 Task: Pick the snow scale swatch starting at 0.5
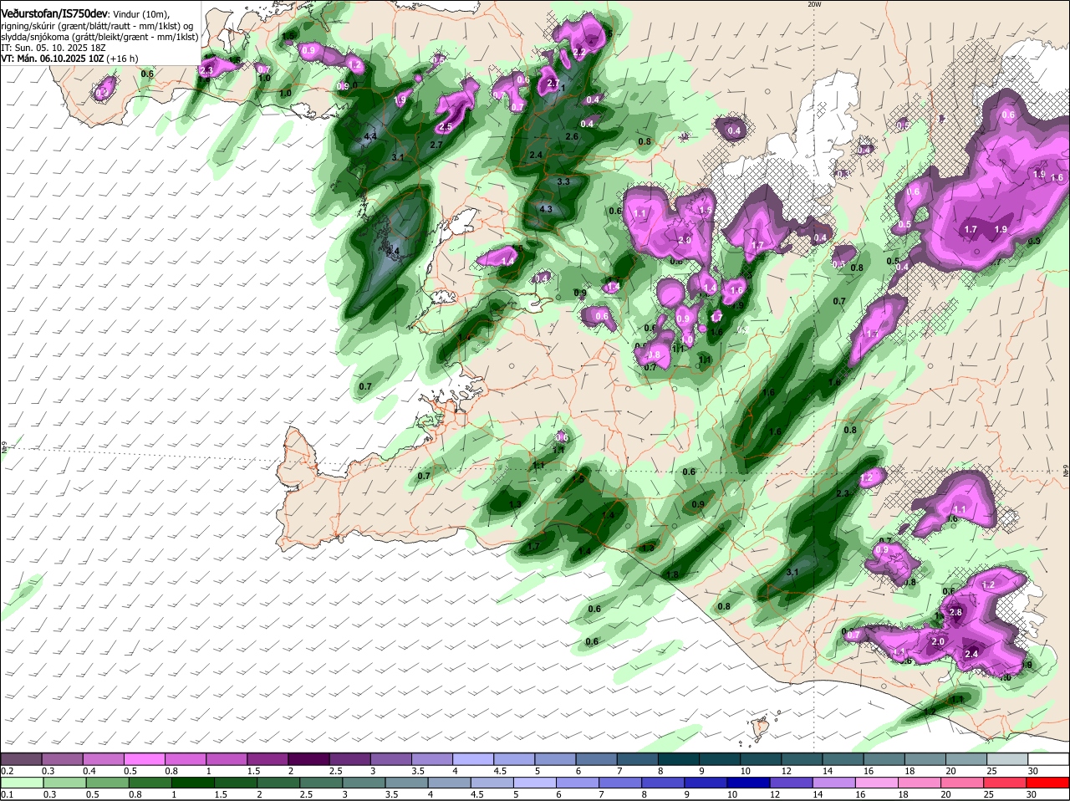coord(145,758)
